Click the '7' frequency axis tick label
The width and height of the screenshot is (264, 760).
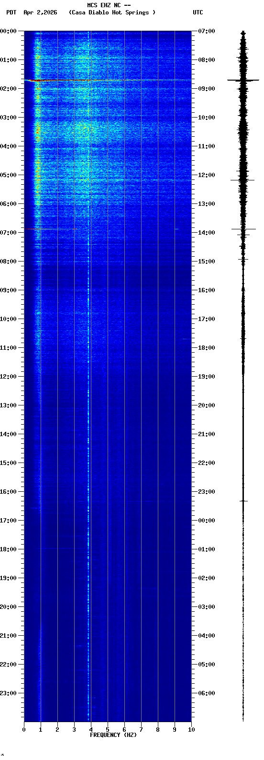click(x=141, y=730)
